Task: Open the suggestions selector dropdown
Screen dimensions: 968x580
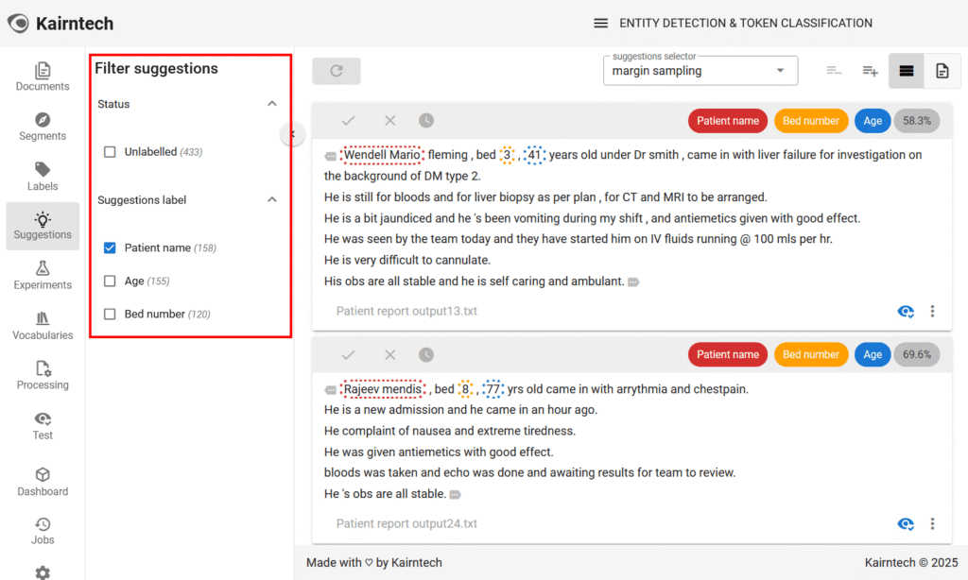Action: [x=700, y=71]
